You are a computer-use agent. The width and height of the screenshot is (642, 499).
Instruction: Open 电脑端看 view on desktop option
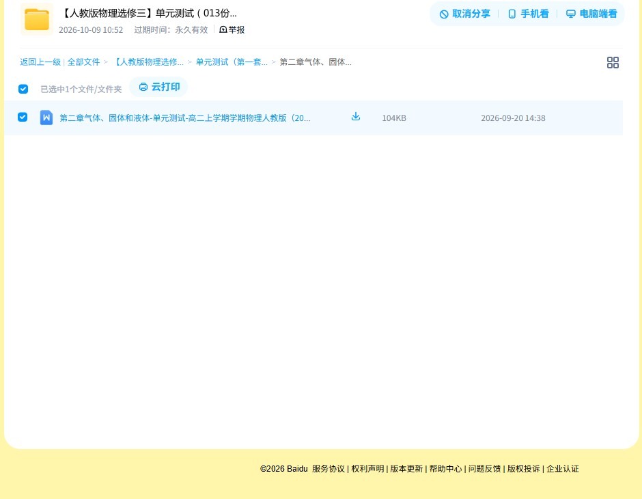[591, 14]
